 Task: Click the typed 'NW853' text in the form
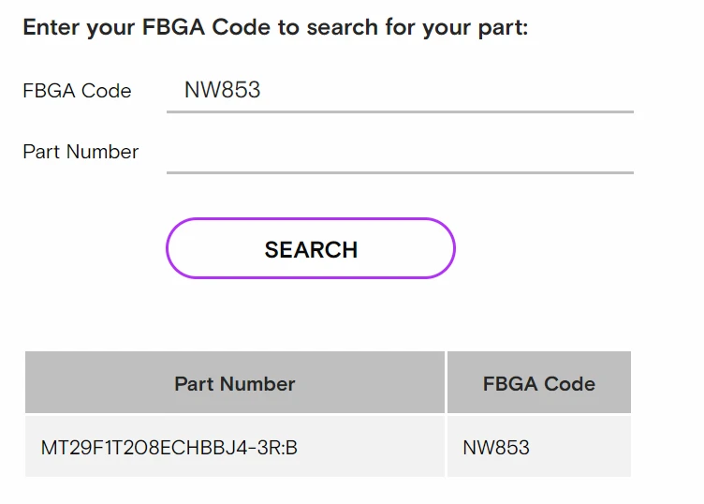click(x=222, y=91)
